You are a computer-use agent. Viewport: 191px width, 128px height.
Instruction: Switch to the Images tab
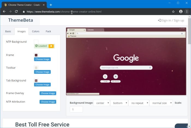coord(22,31)
